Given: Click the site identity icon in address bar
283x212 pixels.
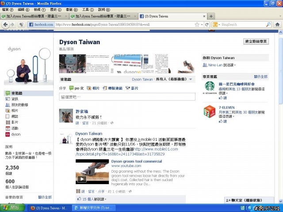Looking at the screenshot, I should 41,25.
